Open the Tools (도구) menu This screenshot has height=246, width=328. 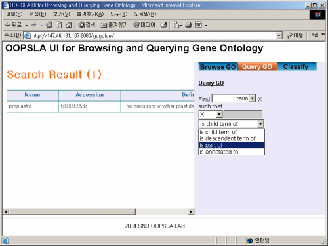click(x=119, y=14)
